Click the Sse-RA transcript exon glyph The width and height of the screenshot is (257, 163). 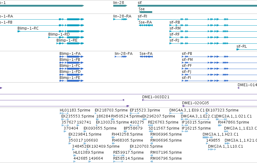(146, 25)
